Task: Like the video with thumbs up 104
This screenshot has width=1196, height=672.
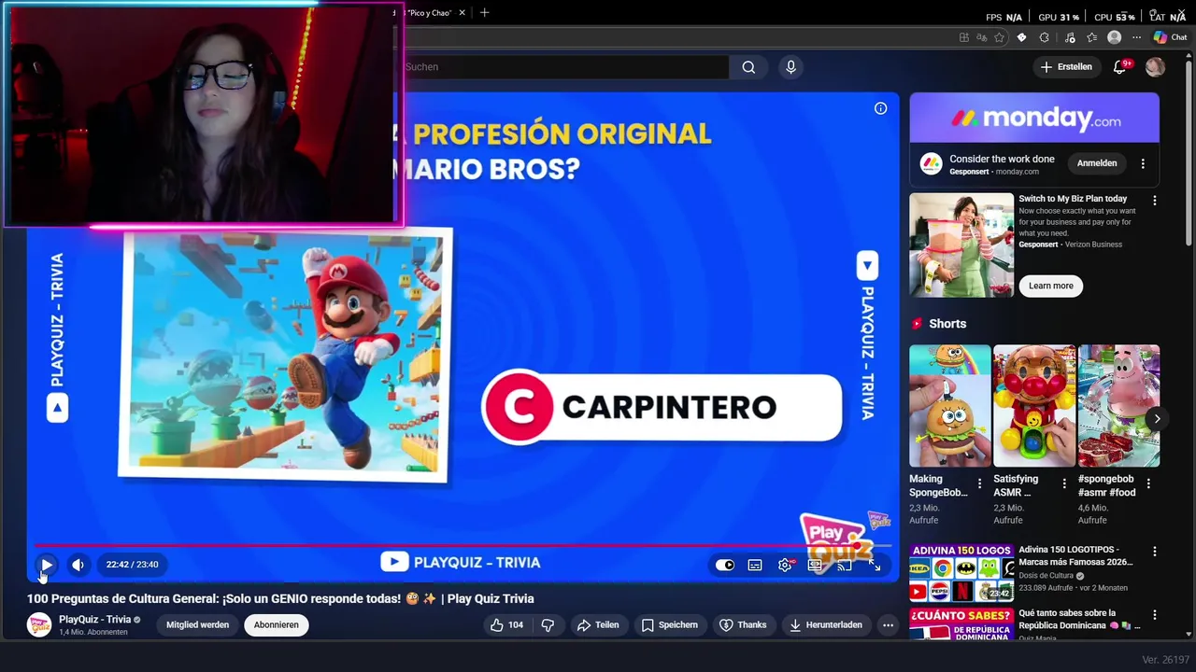Action: point(506,625)
